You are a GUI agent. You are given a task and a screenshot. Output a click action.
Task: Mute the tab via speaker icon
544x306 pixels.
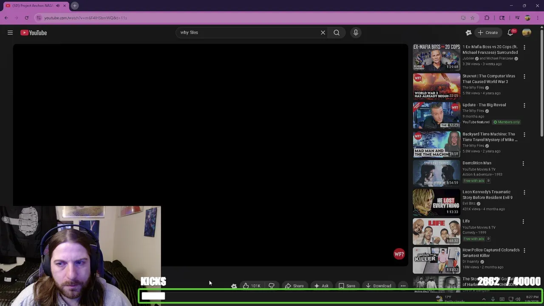58,6
